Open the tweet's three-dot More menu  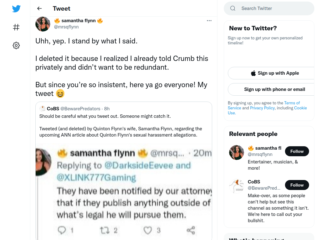pos(209,21)
